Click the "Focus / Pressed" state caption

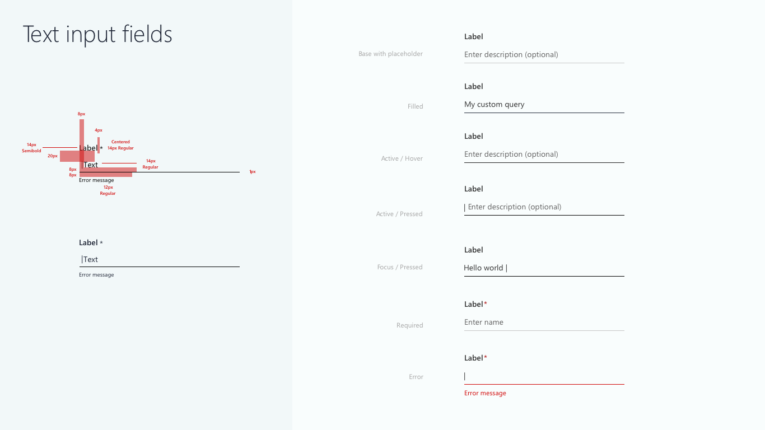(400, 267)
